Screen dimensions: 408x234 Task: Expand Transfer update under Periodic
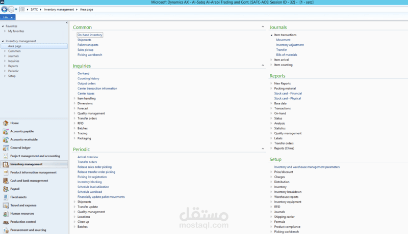pos(74,207)
